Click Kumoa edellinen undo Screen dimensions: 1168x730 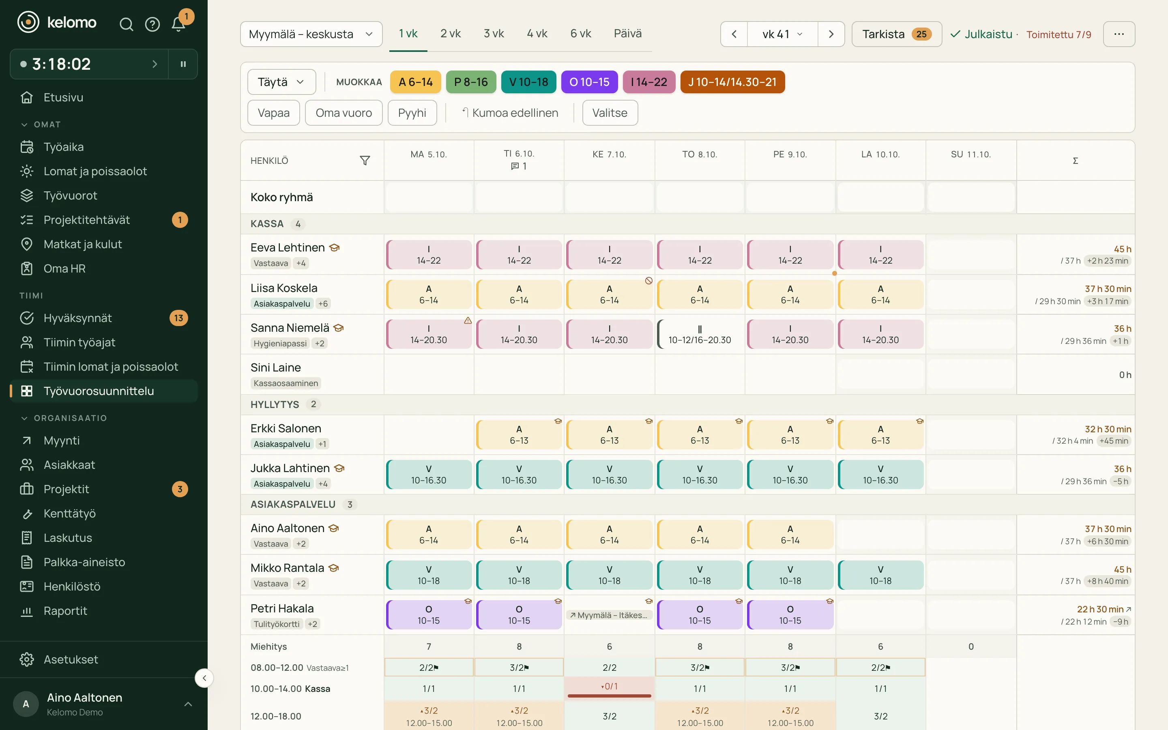tap(510, 113)
